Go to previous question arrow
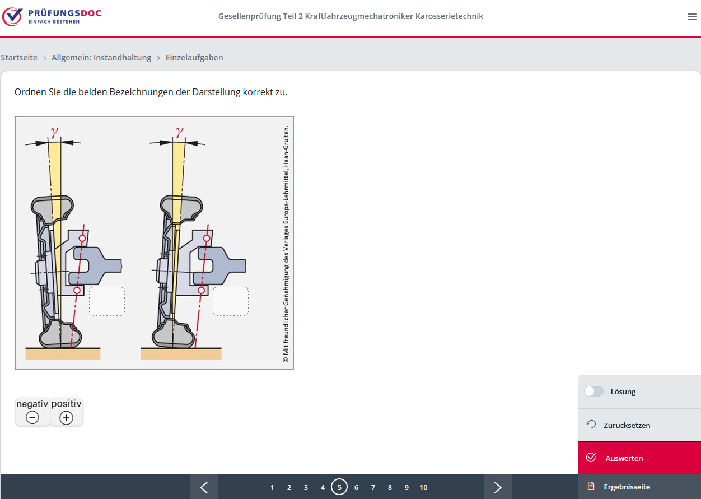 pyautogui.click(x=204, y=487)
